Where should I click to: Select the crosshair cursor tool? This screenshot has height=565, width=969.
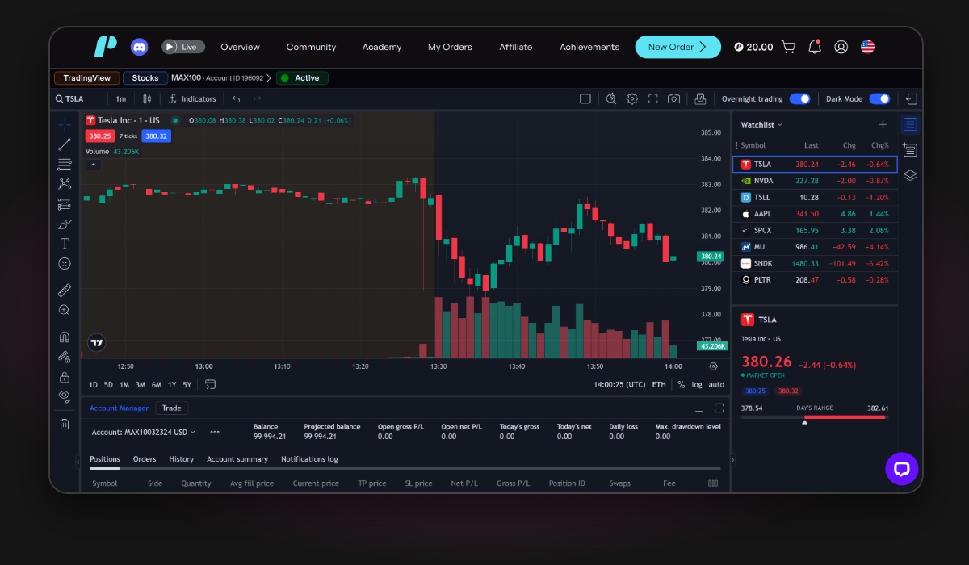point(65,125)
